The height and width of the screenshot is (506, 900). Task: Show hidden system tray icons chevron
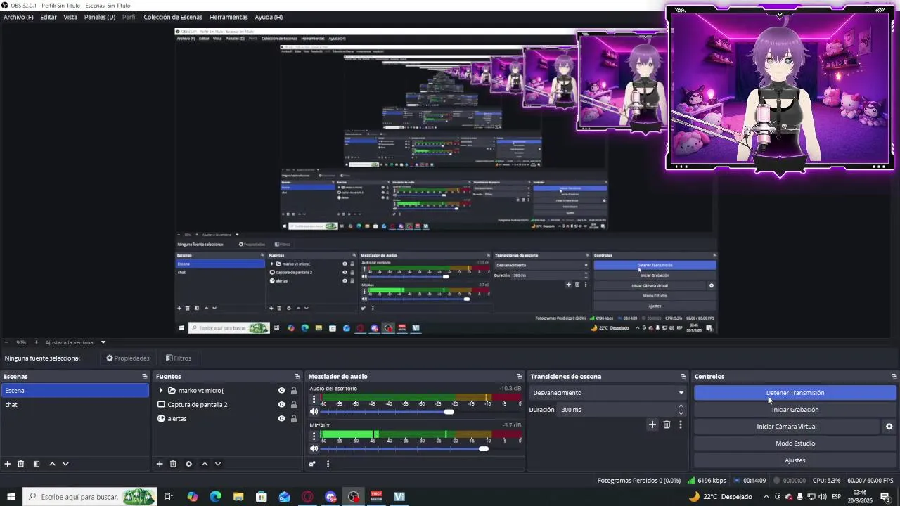pyautogui.click(x=766, y=497)
